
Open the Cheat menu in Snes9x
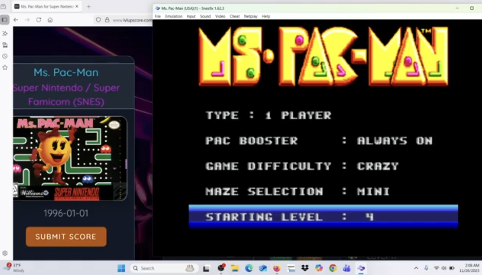tap(234, 16)
